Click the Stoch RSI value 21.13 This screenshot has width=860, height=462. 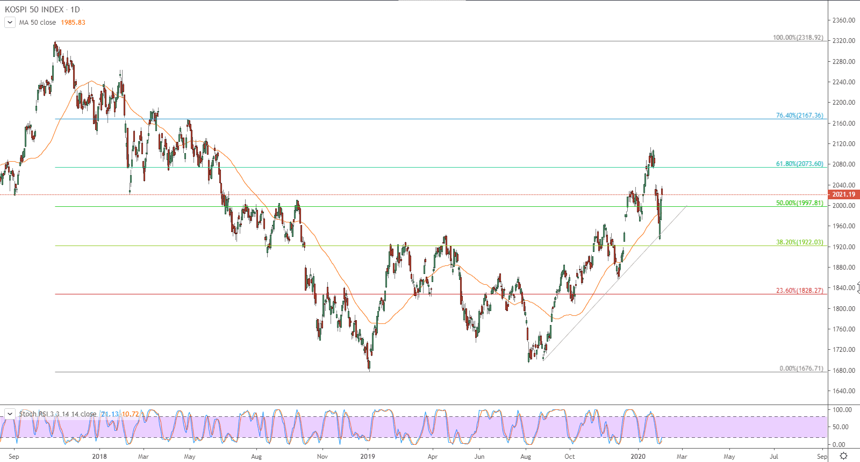[109, 414]
